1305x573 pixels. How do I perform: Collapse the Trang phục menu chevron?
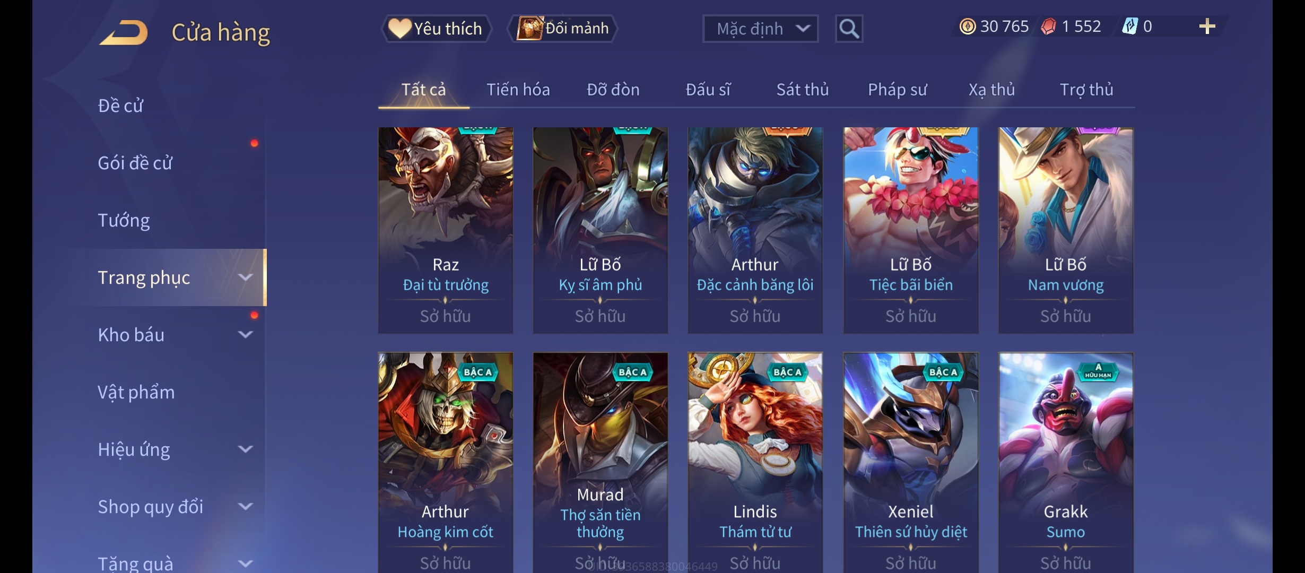[245, 277]
